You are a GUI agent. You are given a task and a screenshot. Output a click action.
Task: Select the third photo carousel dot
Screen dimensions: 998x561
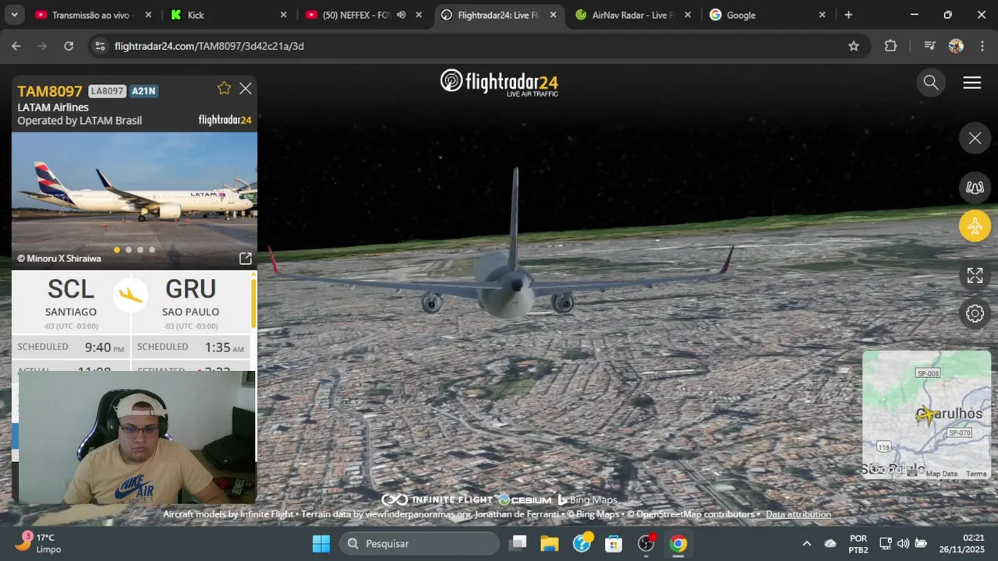point(140,250)
